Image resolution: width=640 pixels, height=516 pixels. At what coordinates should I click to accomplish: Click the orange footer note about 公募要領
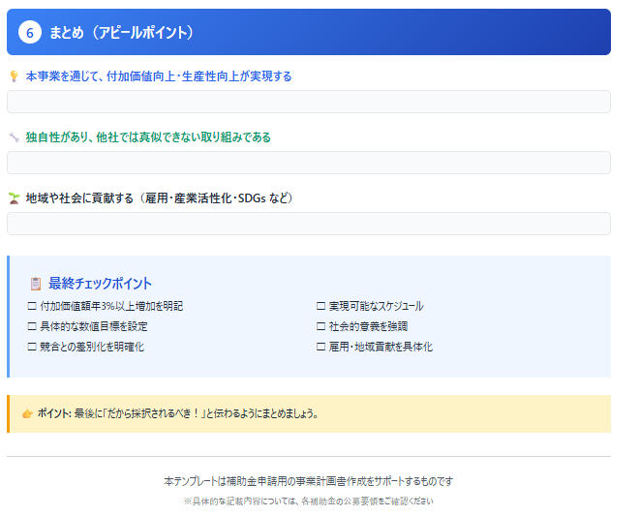pyautogui.click(x=309, y=501)
